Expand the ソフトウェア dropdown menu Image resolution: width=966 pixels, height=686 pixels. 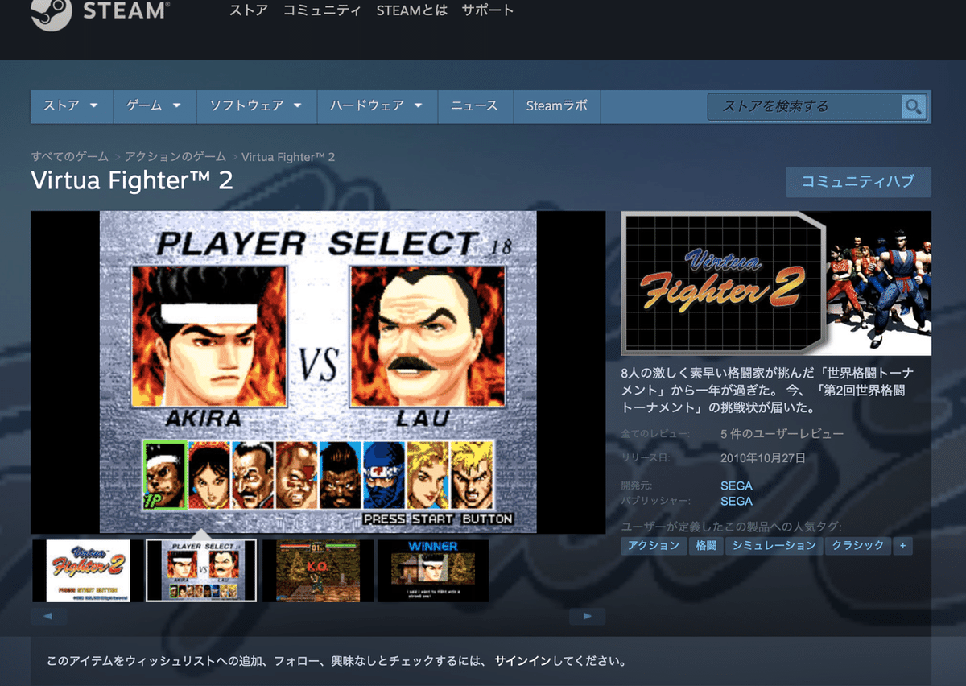256,106
